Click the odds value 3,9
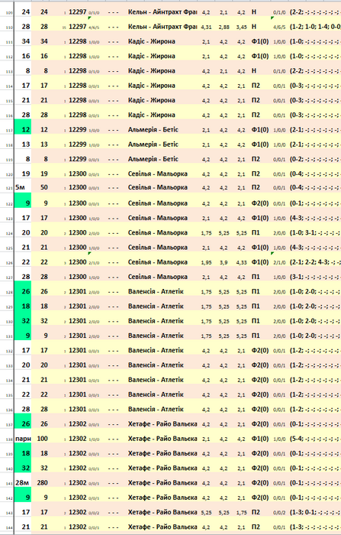The width and height of the screenshot is (341, 535). tap(224, 262)
